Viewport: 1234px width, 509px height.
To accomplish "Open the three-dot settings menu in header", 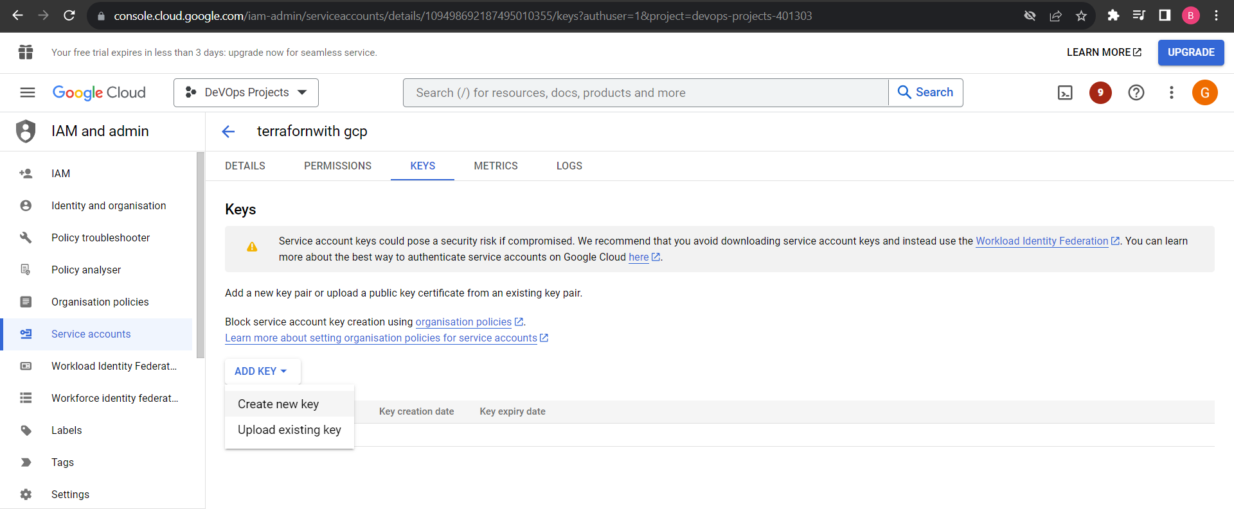I will tap(1171, 93).
